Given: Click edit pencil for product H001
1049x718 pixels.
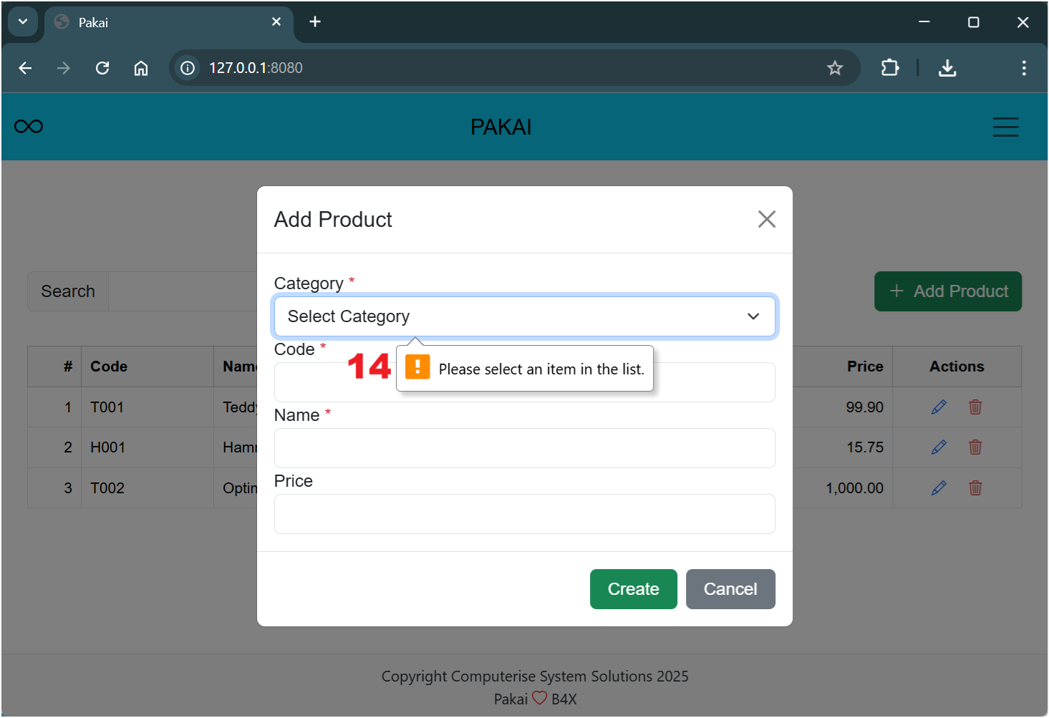Looking at the screenshot, I should click(939, 447).
